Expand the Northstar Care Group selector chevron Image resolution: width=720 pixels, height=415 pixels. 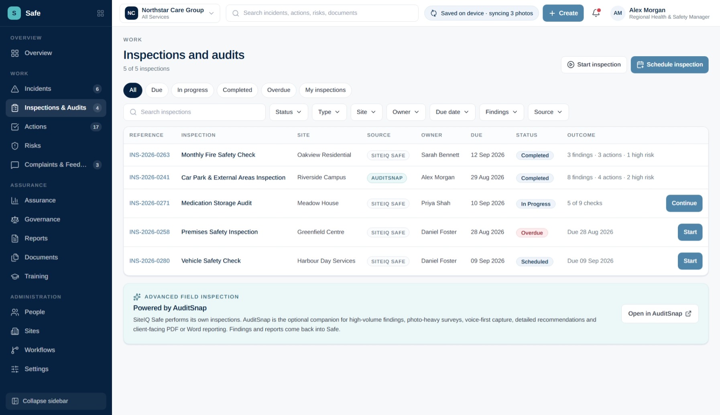(212, 13)
